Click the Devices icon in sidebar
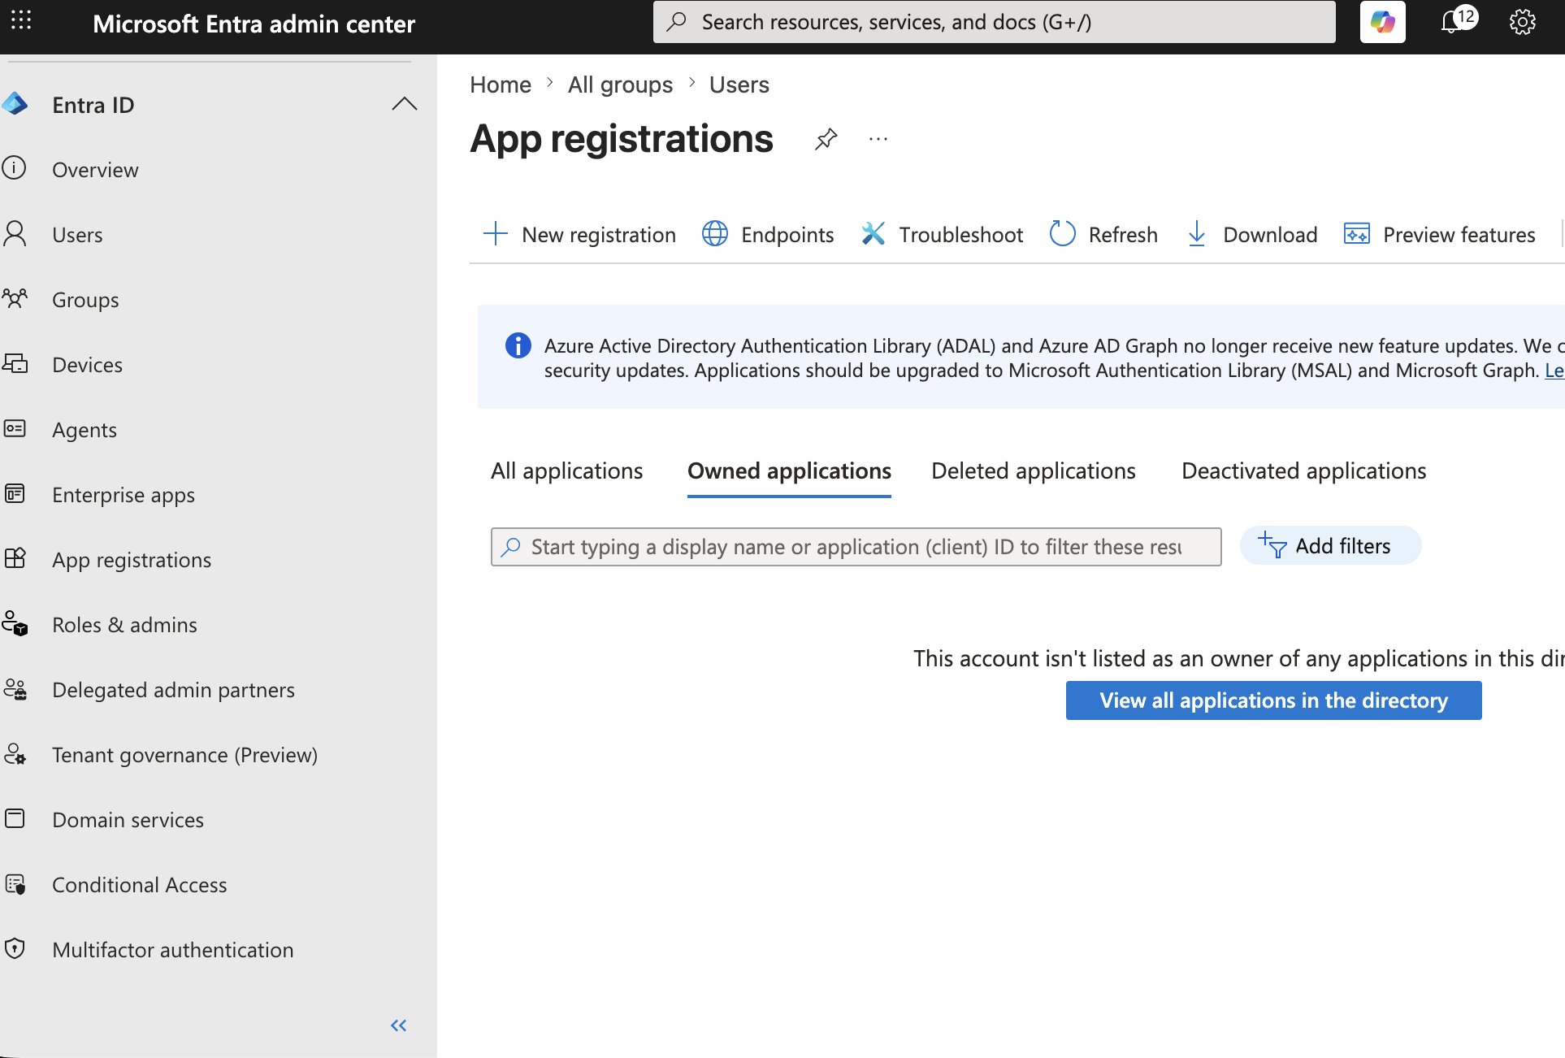The height and width of the screenshot is (1058, 1565). 15,363
